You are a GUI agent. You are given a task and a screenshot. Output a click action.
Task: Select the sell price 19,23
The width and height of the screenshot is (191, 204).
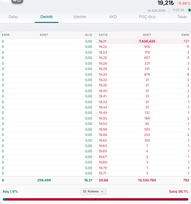pos(103,52)
